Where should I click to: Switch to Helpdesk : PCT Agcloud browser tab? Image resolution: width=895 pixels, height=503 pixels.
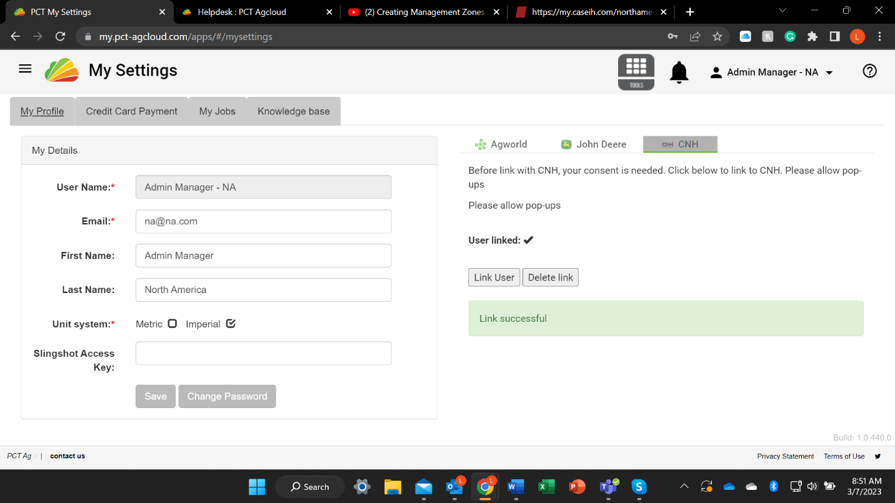click(256, 12)
